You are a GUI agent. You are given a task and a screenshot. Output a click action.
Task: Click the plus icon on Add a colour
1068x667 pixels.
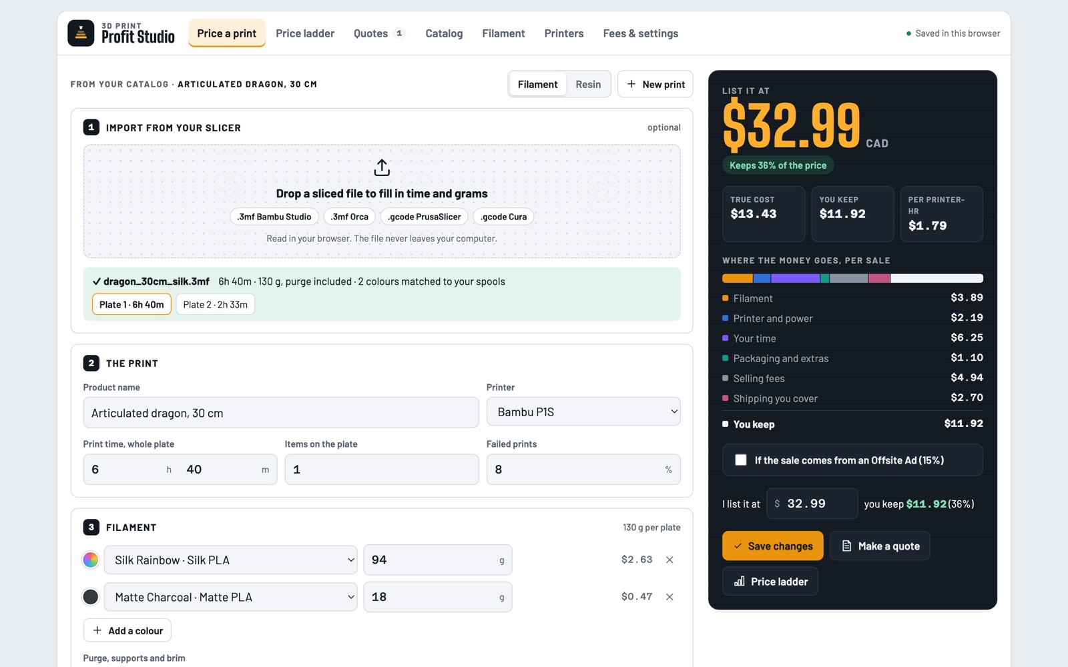pyautogui.click(x=97, y=630)
